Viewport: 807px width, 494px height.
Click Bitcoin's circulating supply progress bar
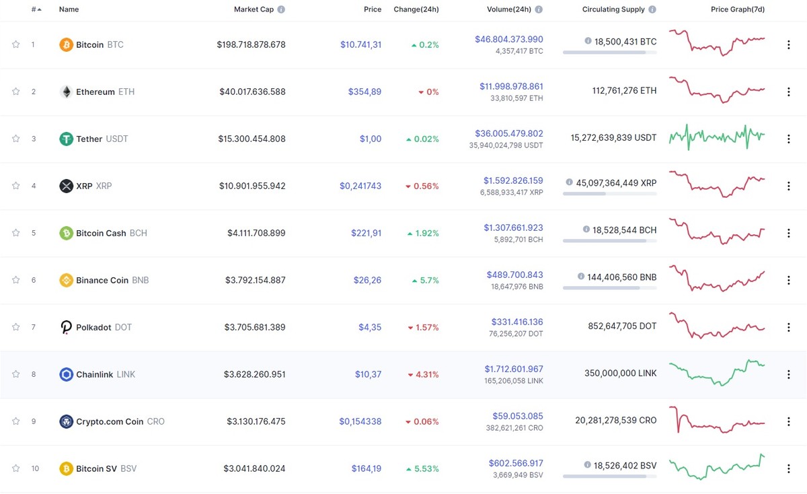(x=609, y=54)
